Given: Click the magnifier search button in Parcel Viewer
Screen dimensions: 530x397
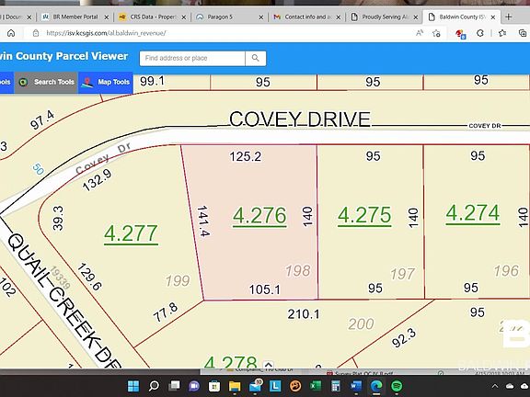Looking at the screenshot, I should (256, 58).
